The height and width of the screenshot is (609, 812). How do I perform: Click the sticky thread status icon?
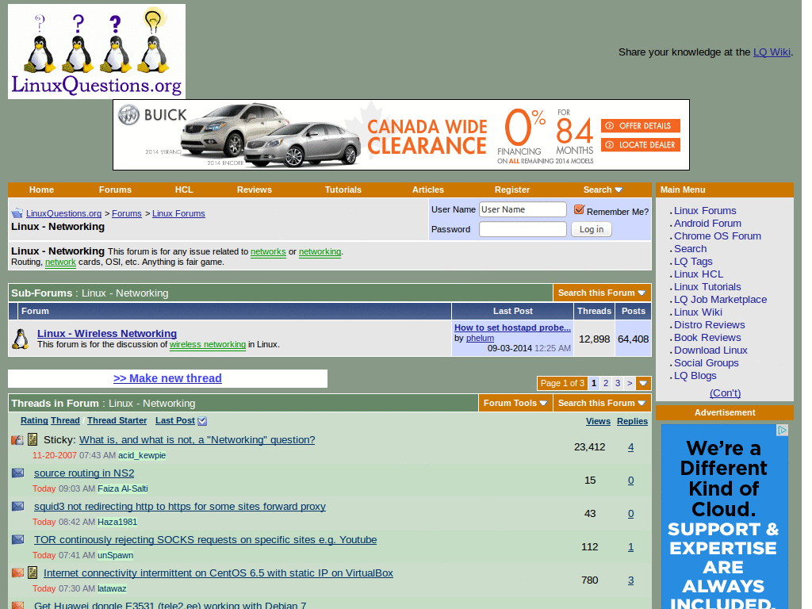17,440
